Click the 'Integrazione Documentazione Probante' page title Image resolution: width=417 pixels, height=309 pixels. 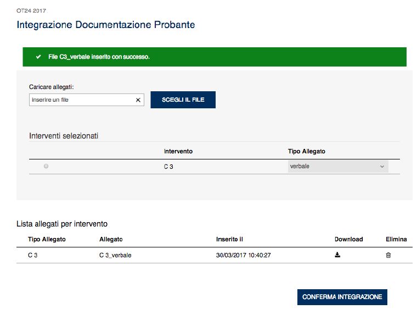coord(105,25)
